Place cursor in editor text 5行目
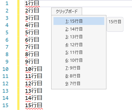Viewport: 132px width, 110px height. (32, 32)
